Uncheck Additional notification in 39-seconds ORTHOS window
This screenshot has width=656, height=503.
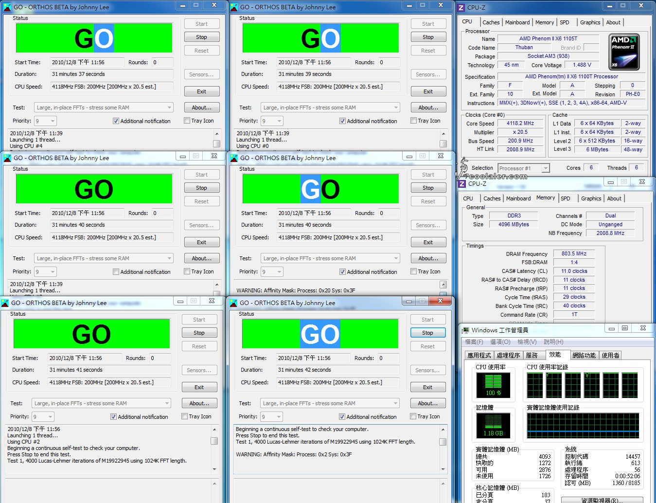(x=342, y=121)
